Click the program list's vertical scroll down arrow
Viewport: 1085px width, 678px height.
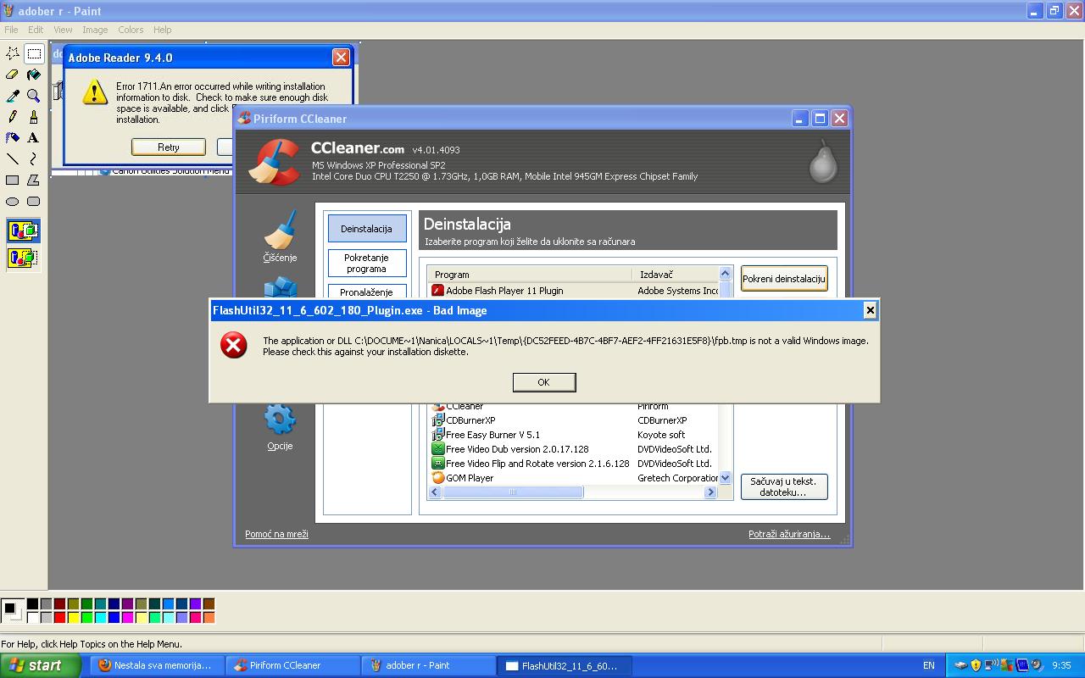point(726,478)
